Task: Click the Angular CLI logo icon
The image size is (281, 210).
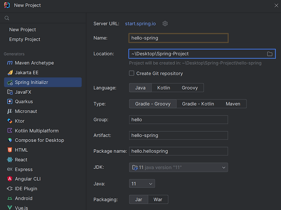Action: 10,179
